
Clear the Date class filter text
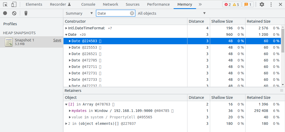(132, 13)
